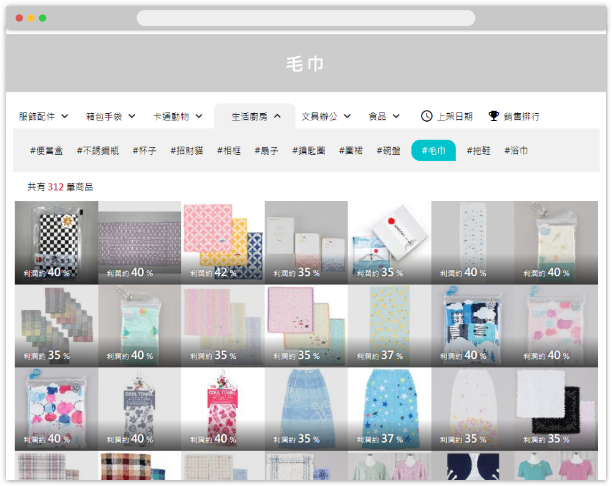Open the long white blue-print towel product
Viewport: 612px width, 486px height.
click(472, 243)
